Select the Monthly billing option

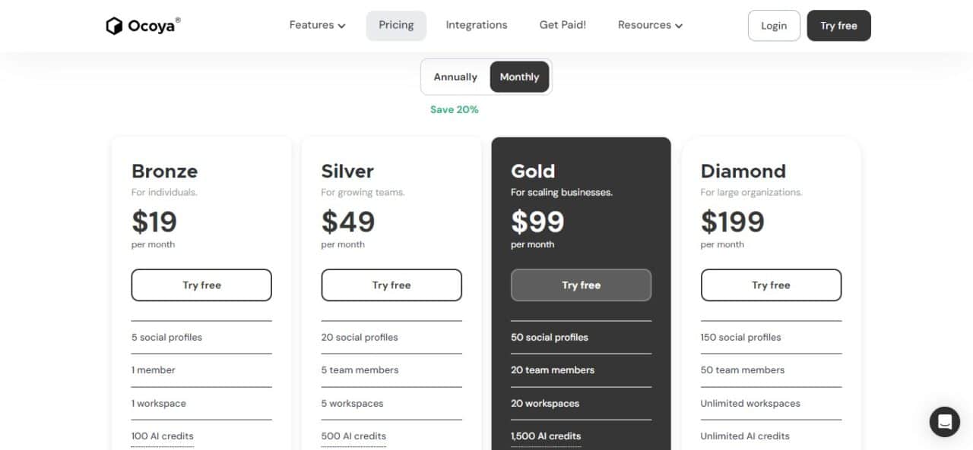point(519,77)
